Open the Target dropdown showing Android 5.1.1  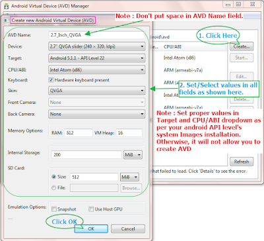click(x=96, y=58)
